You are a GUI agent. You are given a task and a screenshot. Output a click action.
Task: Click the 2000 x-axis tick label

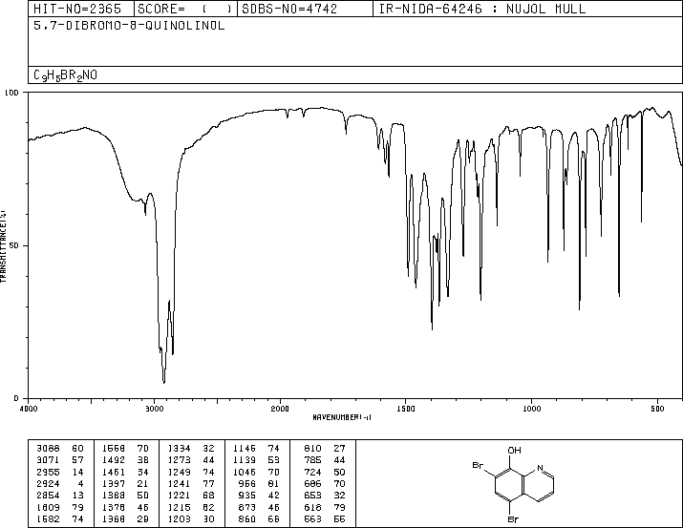point(280,409)
